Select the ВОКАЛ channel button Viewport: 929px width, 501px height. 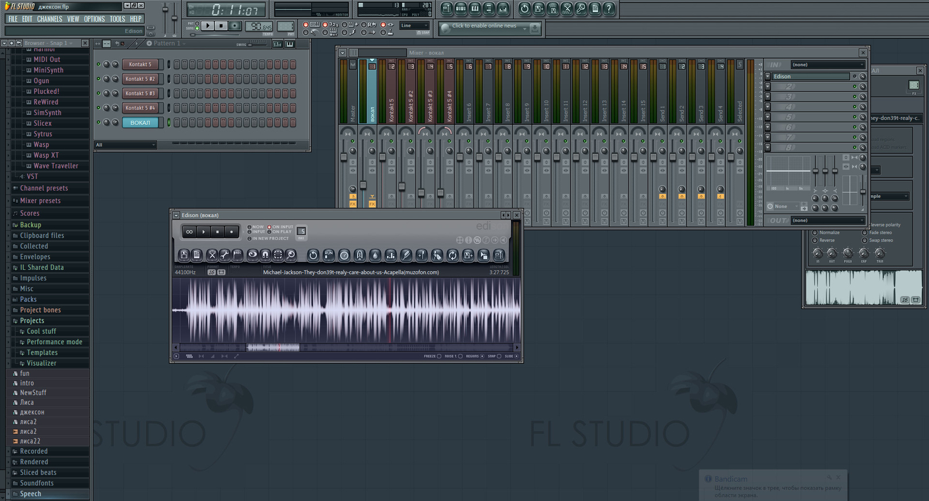click(x=140, y=122)
